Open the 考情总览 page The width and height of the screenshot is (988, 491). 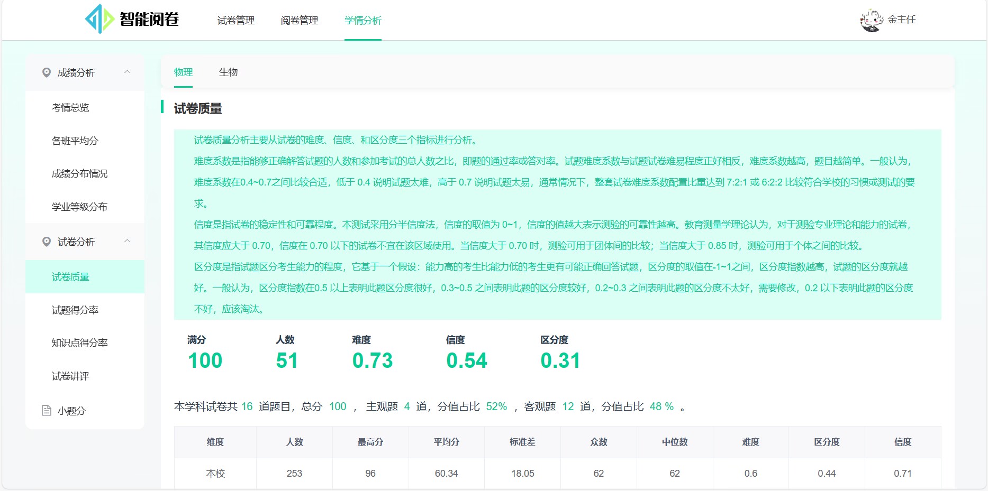point(71,108)
